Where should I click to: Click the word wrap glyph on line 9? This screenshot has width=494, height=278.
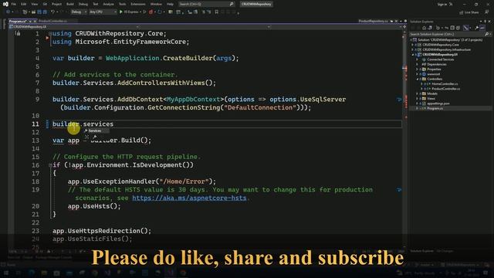tap(399, 100)
